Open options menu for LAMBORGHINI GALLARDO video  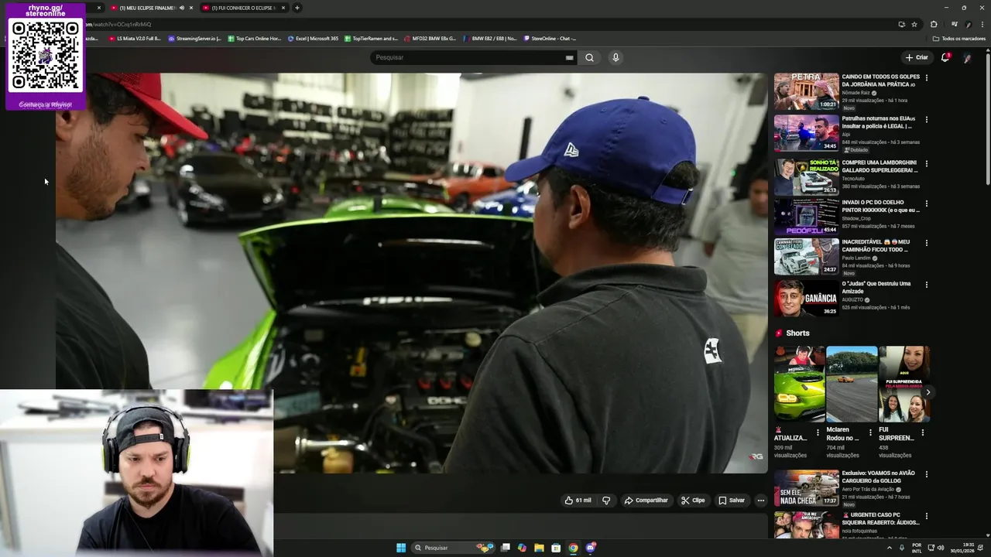click(x=927, y=164)
